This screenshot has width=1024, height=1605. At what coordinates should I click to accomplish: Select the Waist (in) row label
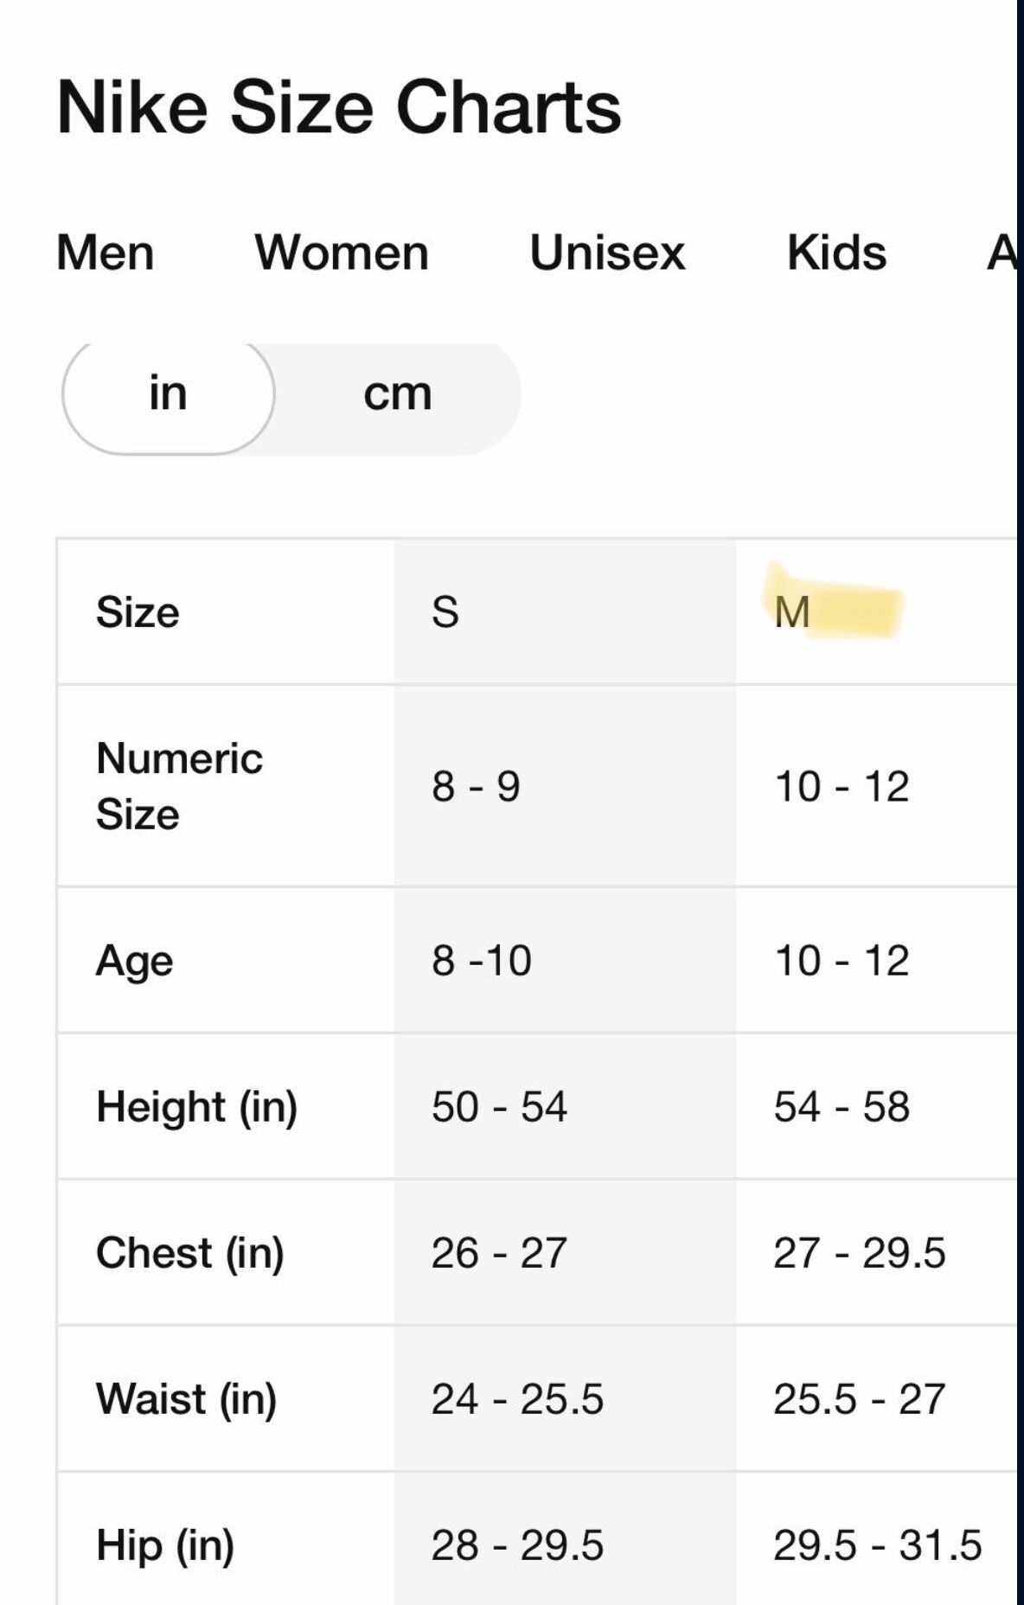[187, 1399]
